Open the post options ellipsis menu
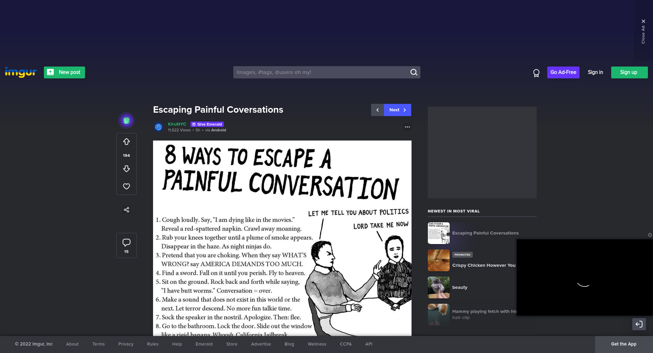This screenshot has height=353, width=653. click(407, 127)
